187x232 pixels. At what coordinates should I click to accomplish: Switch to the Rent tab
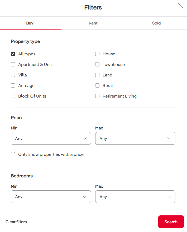click(93, 23)
